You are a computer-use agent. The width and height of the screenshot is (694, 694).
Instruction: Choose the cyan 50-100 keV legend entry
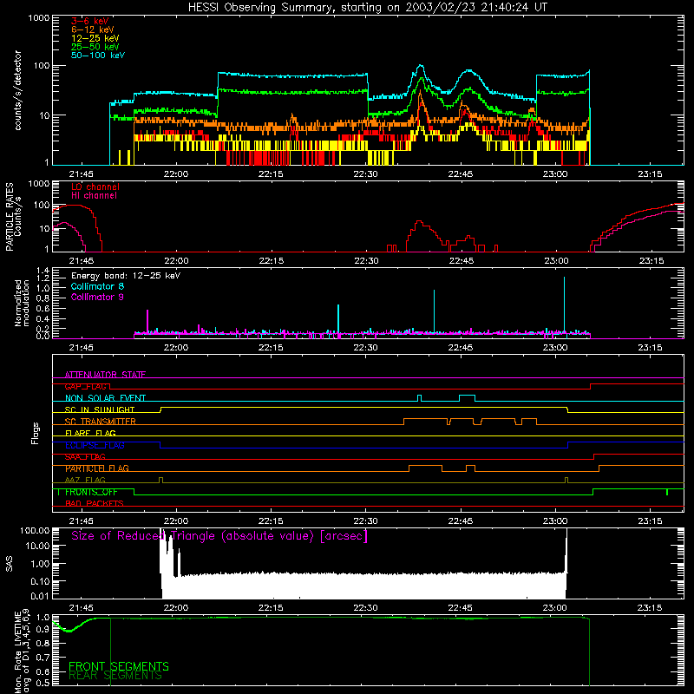pyautogui.click(x=98, y=56)
